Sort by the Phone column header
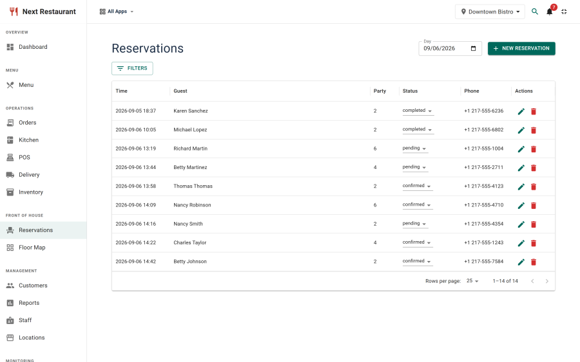This screenshot has height=362, width=580. click(x=472, y=91)
